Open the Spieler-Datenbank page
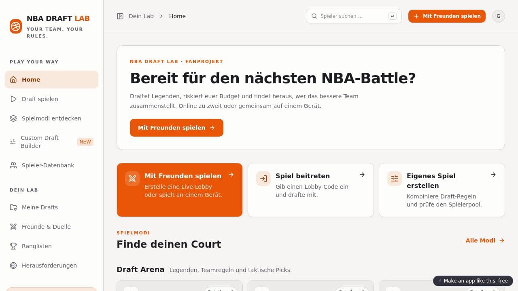518x291 pixels. click(51, 165)
